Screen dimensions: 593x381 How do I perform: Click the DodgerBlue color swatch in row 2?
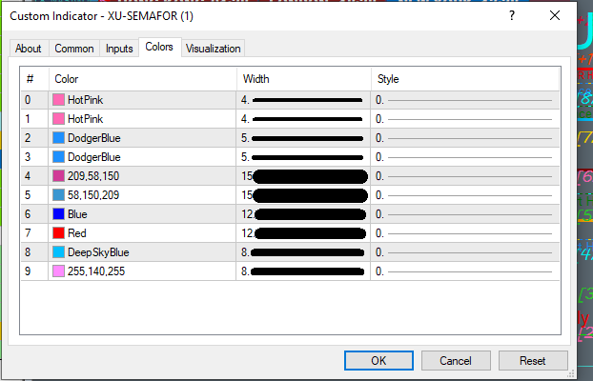tap(59, 138)
